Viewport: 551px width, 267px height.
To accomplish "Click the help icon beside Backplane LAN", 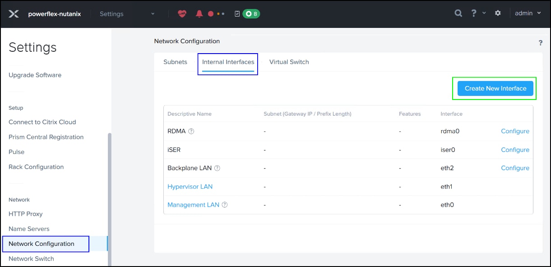I will (217, 168).
